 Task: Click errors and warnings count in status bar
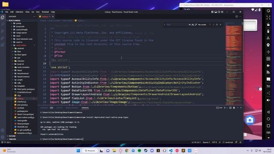tap(6, 142)
